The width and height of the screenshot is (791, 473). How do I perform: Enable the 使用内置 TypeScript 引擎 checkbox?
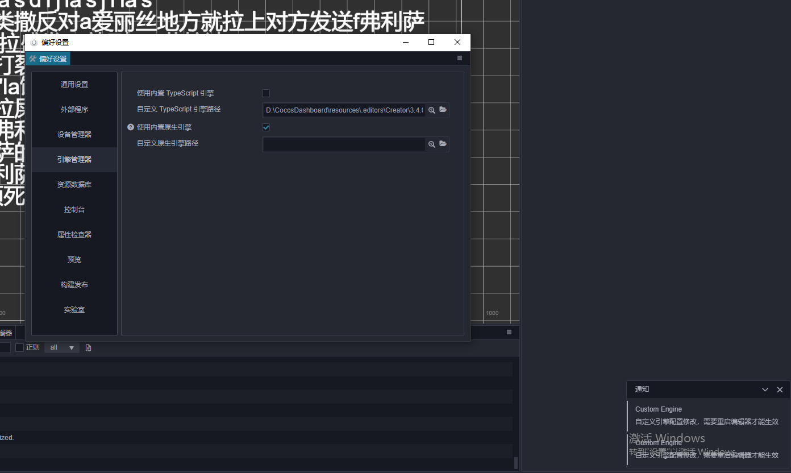(266, 93)
